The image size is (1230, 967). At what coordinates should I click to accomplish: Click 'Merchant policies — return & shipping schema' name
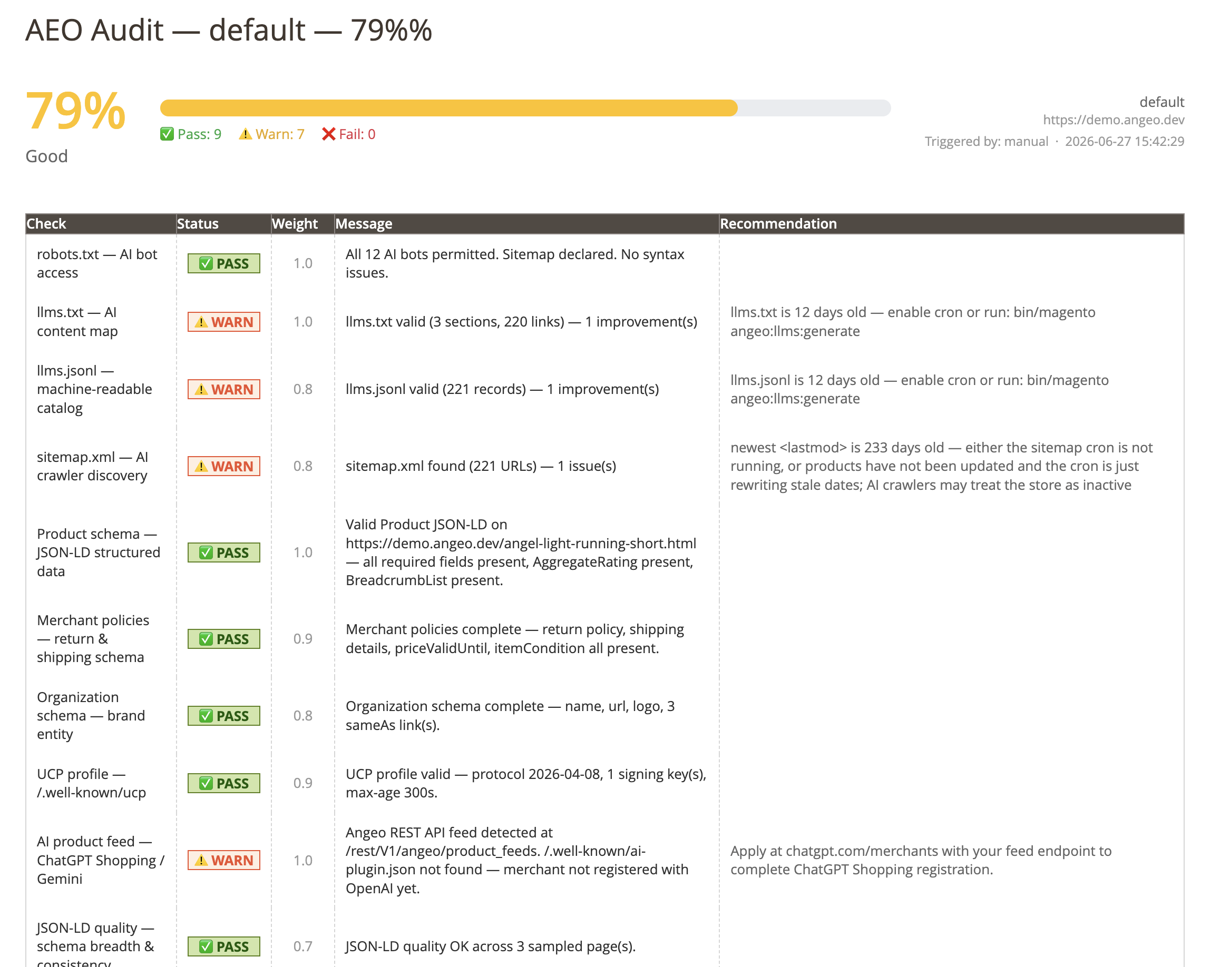[93, 639]
